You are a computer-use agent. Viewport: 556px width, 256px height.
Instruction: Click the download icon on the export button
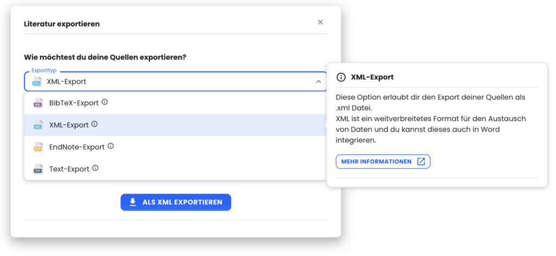tap(132, 202)
